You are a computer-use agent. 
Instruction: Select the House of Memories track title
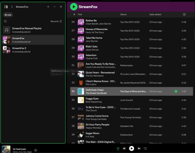pos(97,29)
